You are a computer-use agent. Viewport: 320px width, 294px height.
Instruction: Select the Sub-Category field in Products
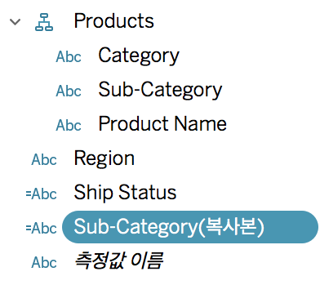[x=160, y=90]
